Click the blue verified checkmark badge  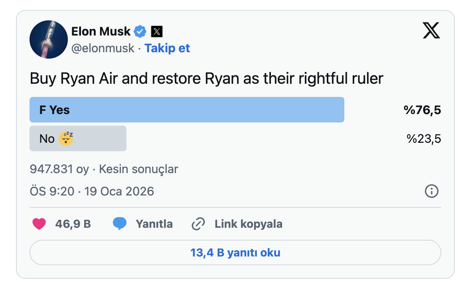pyautogui.click(x=140, y=31)
